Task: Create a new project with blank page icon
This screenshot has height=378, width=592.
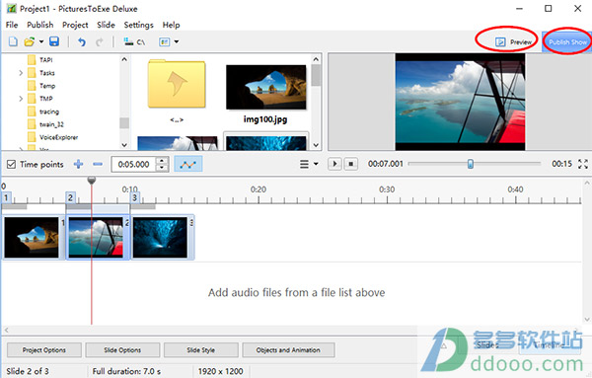Action: [x=13, y=41]
